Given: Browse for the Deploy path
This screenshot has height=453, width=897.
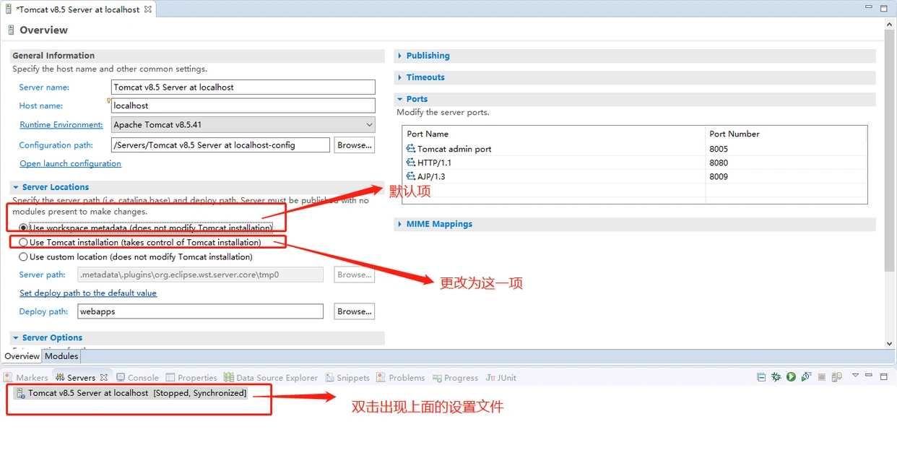Looking at the screenshot, I should click(354, 311).
